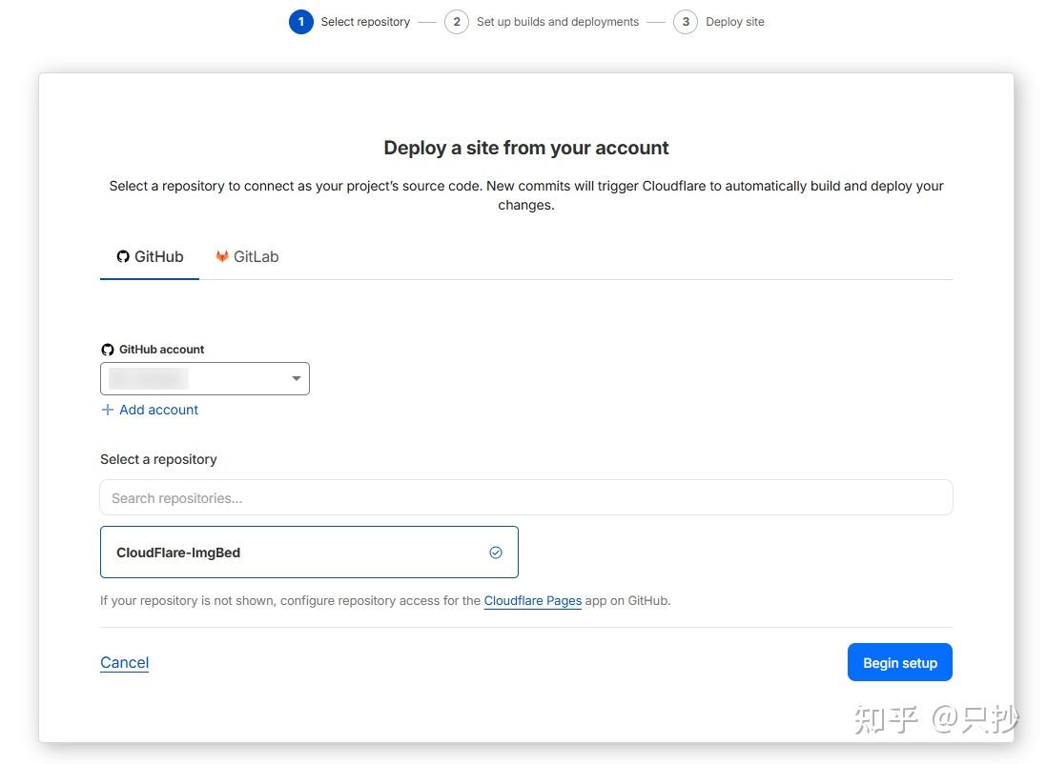
Task: Focus the Search repositories field
Action: coord(526,498)
